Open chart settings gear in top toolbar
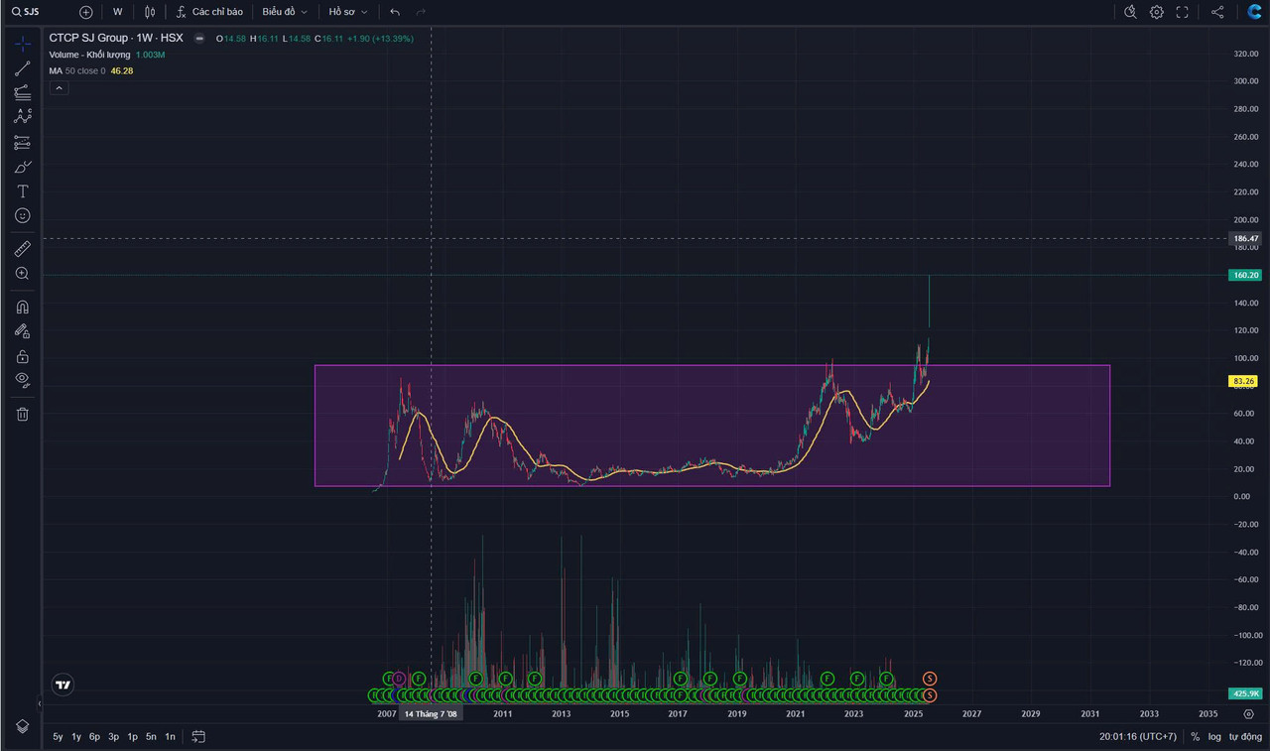 coord(1157,12)
